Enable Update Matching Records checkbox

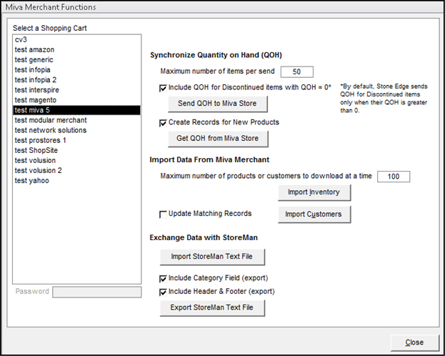(163, 214)
